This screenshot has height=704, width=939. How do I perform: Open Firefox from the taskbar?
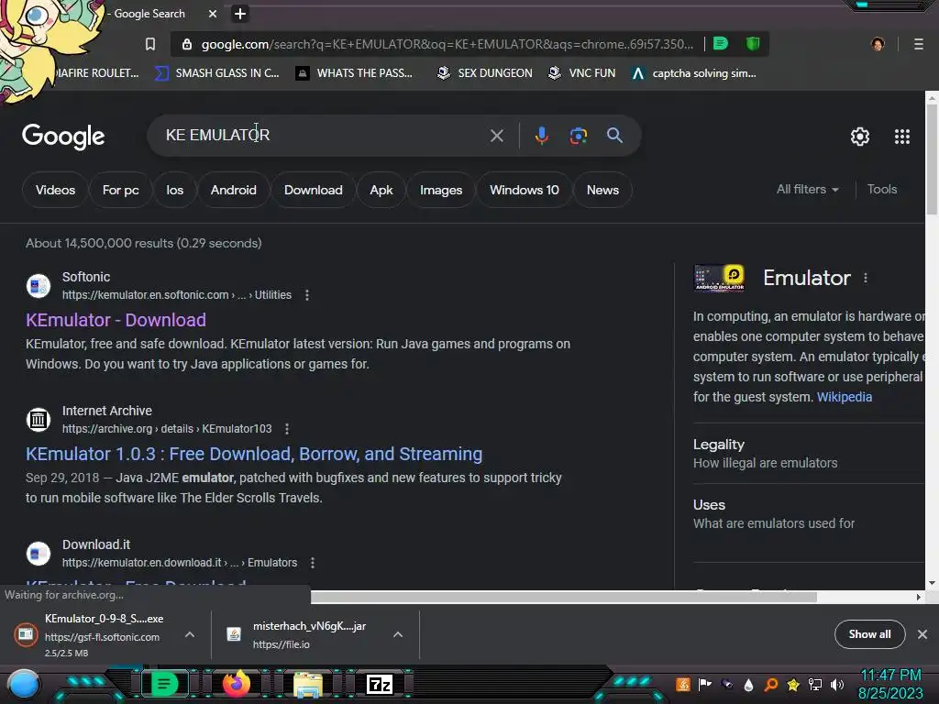tap(237, 684)
